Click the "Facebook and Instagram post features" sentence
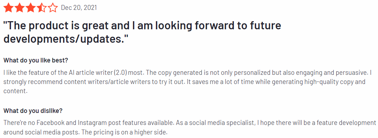Viewport: 378px width, 138px height. point(88,123)
